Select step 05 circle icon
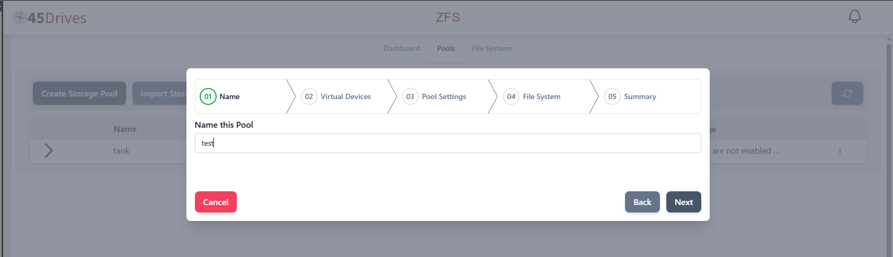Viewport: 893px width, 257px height. (612, 96)
